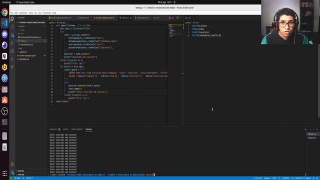Open Activities overview in top bar

coord(6,2)
